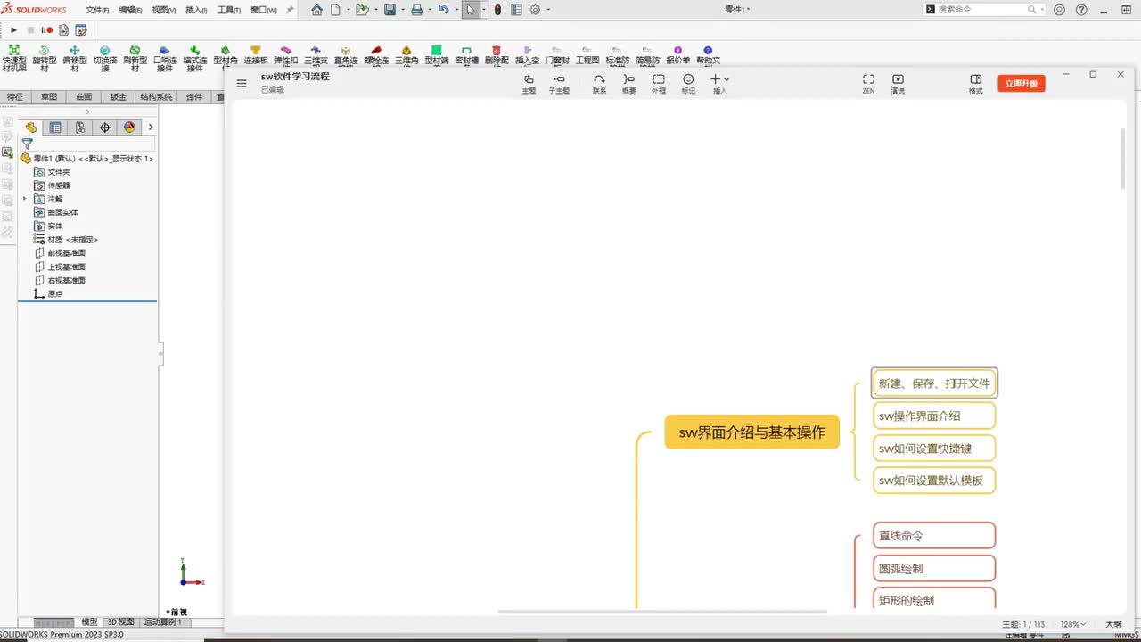Click the 立即升级 upgrade button

(1021, 83)
